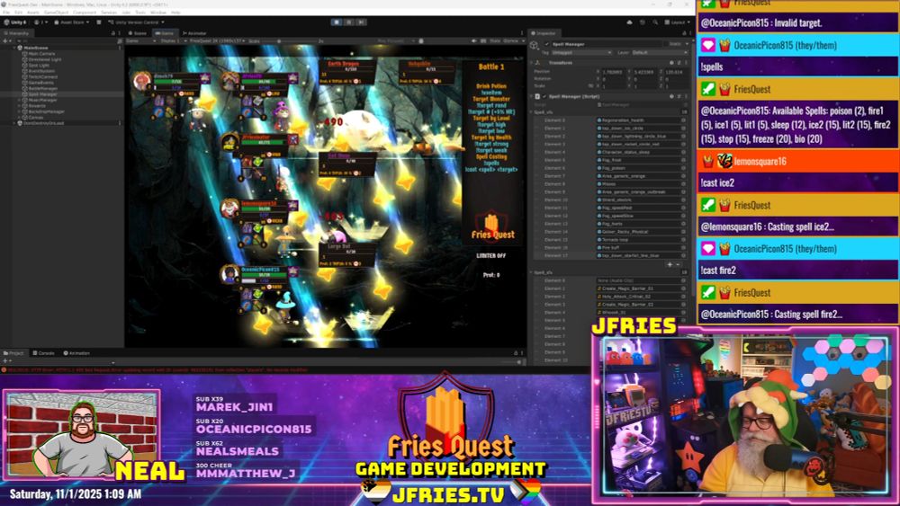Toggle Scale constrained proportions link icon

click(590, 85)
